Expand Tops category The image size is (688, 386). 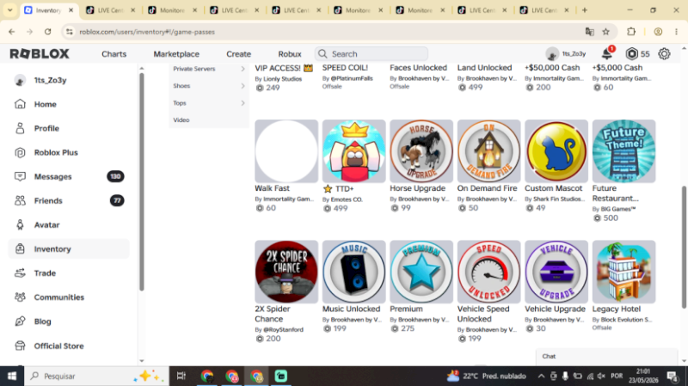(x=209, y=103)
